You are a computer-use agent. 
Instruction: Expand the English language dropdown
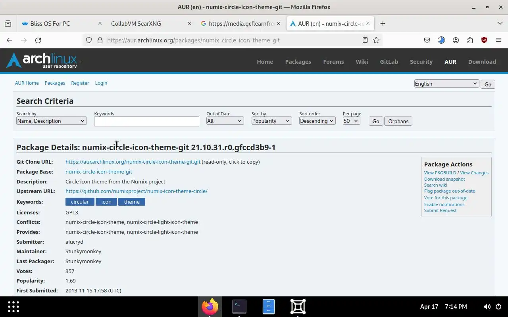[x=446, y=84]
